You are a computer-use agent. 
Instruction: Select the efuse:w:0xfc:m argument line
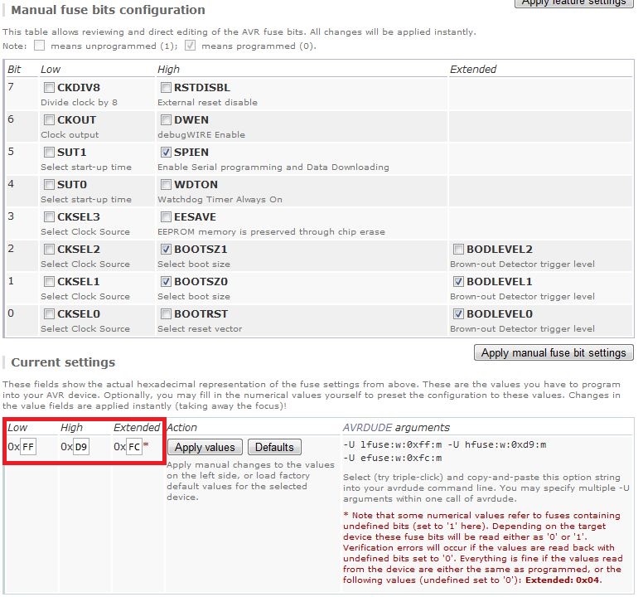(x=393, y=459)
